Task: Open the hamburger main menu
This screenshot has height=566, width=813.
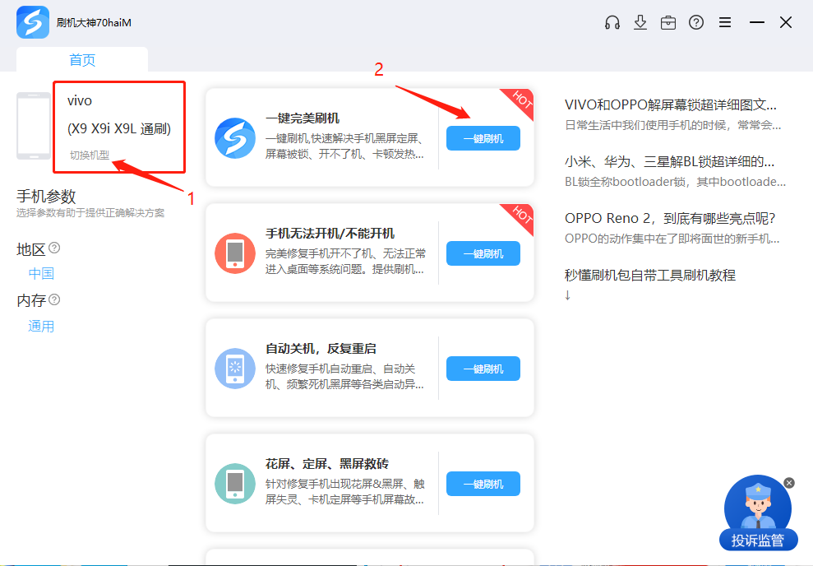Action: click(725, 23)
